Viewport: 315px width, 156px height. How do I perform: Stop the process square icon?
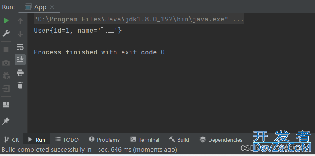tap(6, 50)
